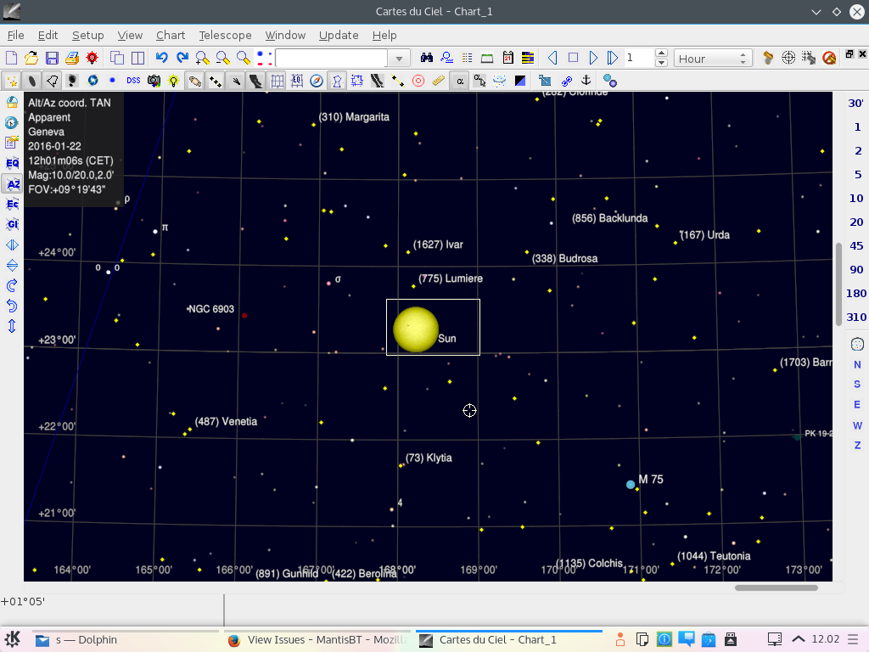Image resolution: width=869 pixels, height=652 pixels.
Task: Click the anchor icon in toolbar
Action: [586, 81]
